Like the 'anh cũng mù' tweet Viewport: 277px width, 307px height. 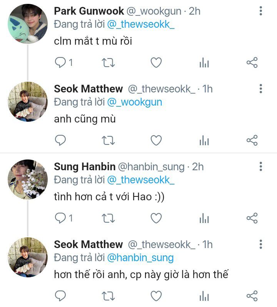156,140
